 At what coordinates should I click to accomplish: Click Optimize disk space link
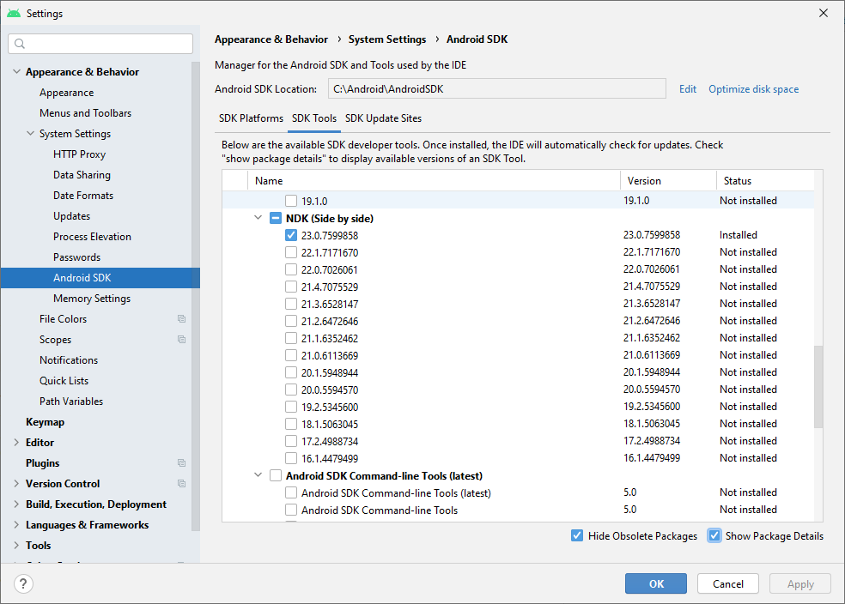[753, 89]
